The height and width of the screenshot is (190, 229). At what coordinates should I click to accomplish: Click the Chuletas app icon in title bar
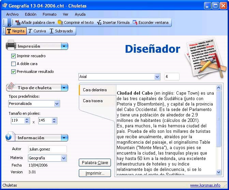[5, 5]
